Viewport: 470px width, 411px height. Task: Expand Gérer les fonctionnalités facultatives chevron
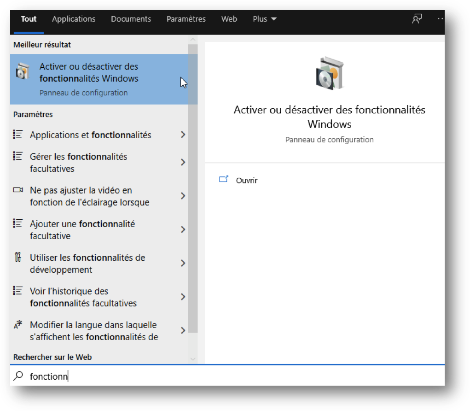coord(183,162)
